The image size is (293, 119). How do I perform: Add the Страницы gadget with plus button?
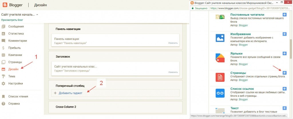click(284, 73)
